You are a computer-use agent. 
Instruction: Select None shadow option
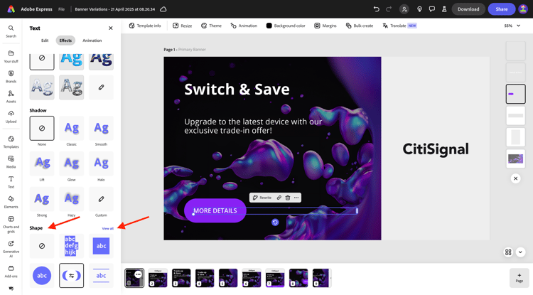point(42,128)
